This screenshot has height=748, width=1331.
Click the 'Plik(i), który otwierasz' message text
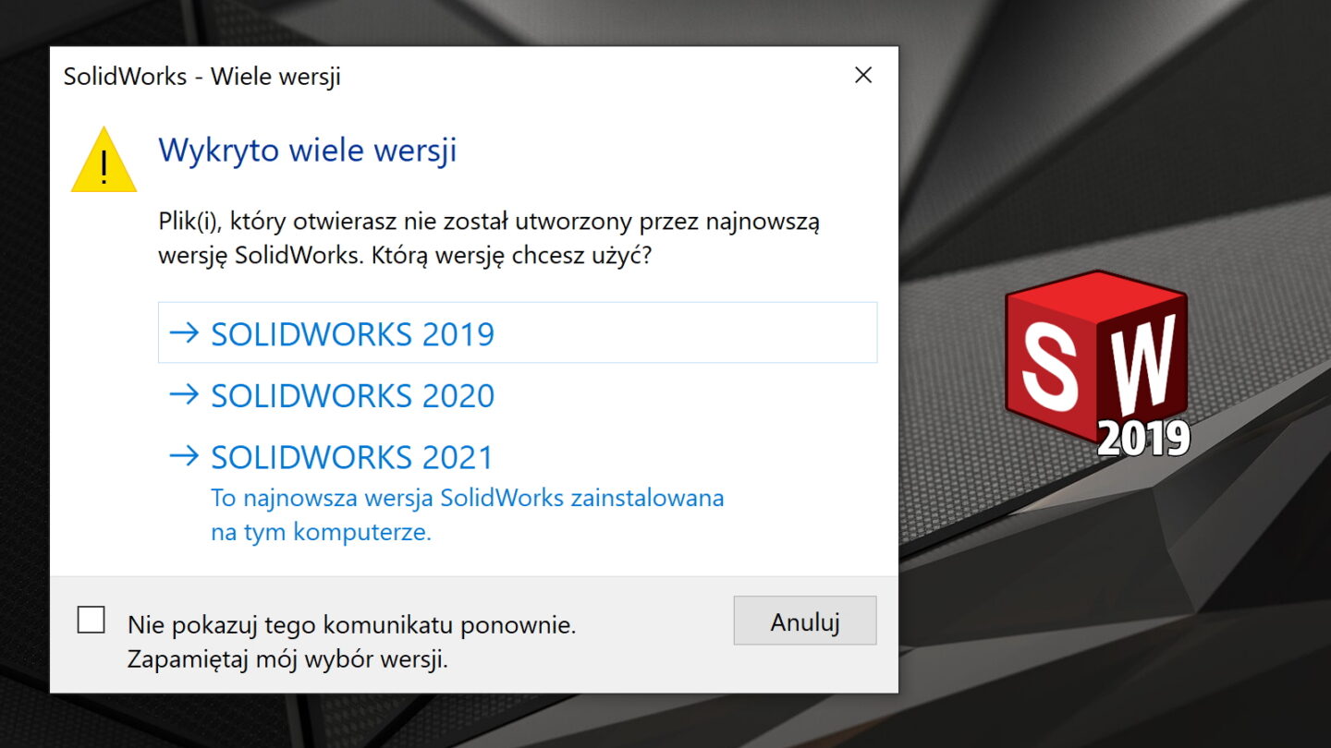[x=490, y=238]
